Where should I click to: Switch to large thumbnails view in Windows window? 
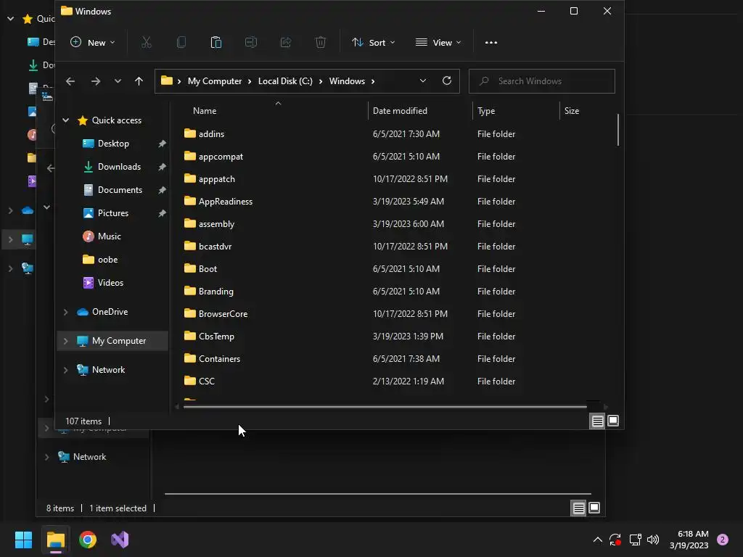pyautogui.click(x=613, y=421)
